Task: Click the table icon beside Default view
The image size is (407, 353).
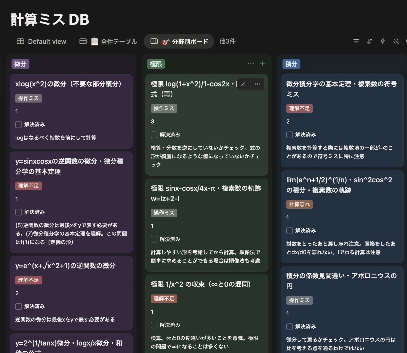Action: pyautogui.click(x=20, y=41)
